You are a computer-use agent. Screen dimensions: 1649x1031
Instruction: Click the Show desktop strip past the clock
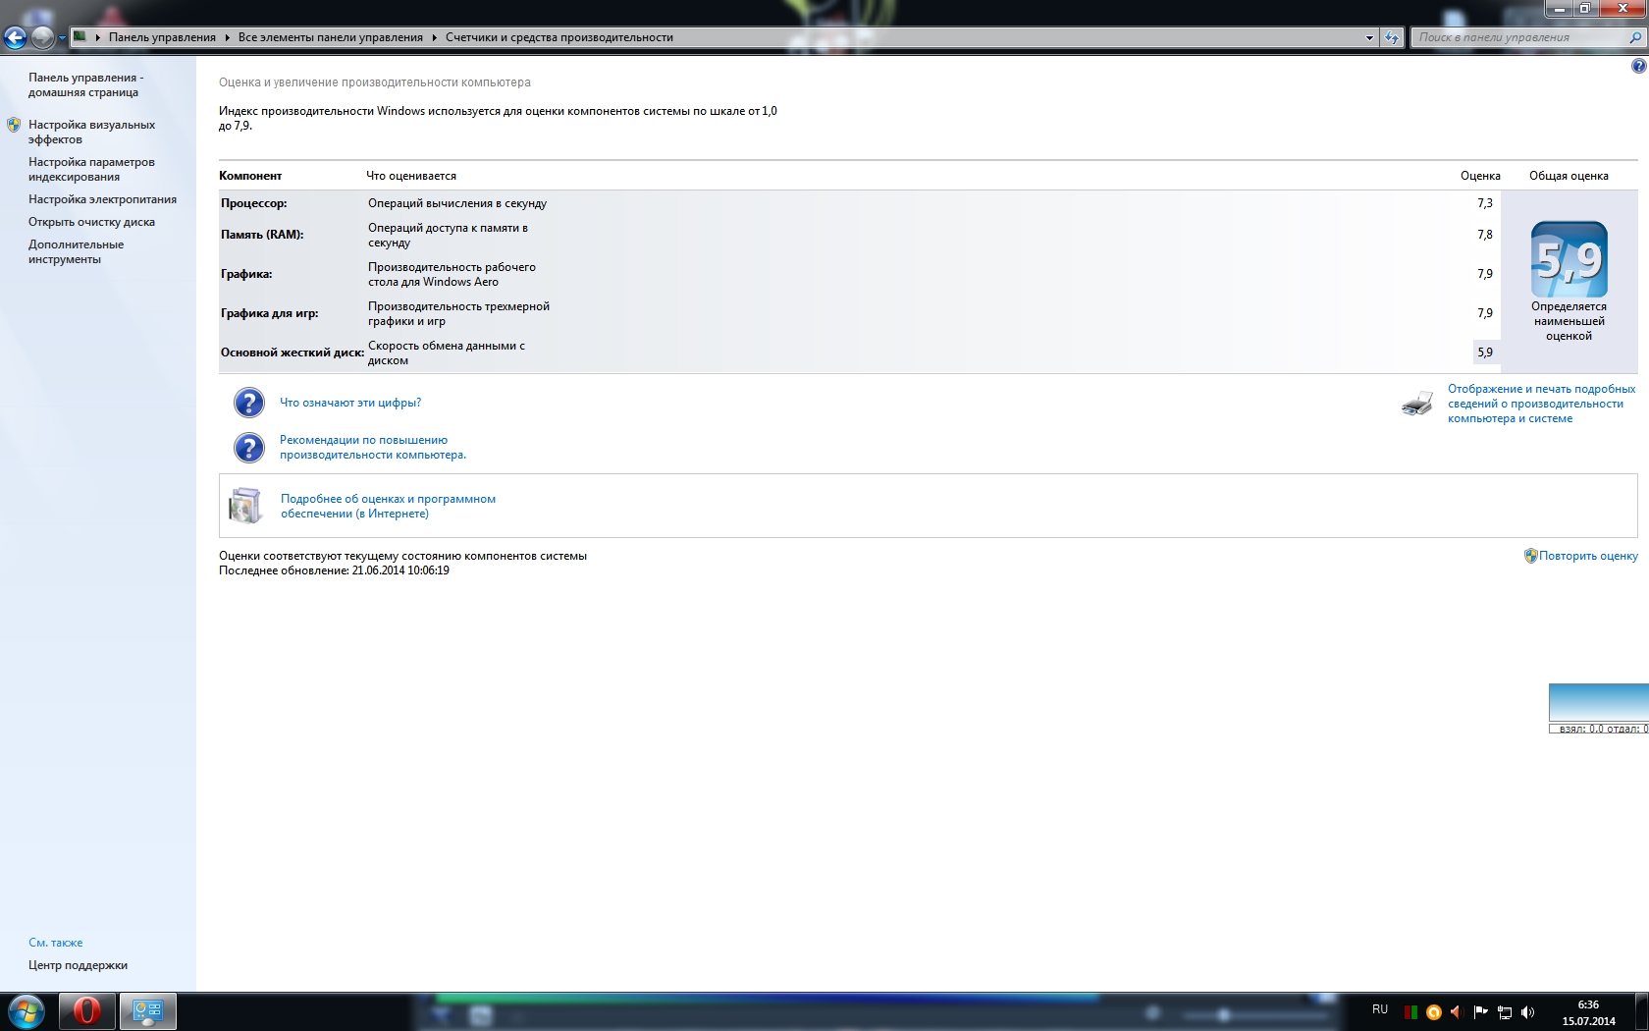[x=1642, y=1011]
